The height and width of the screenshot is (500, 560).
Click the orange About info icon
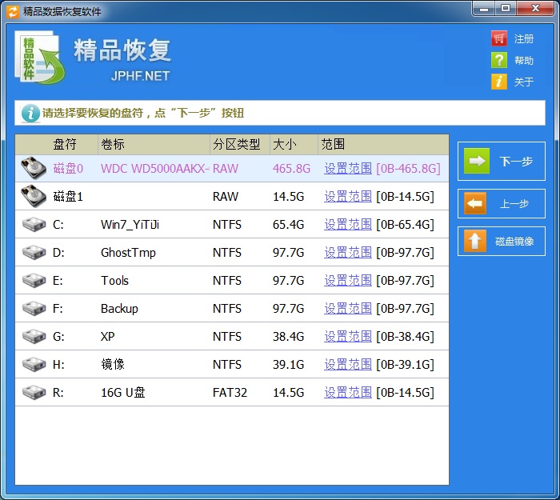click(499, 82)
